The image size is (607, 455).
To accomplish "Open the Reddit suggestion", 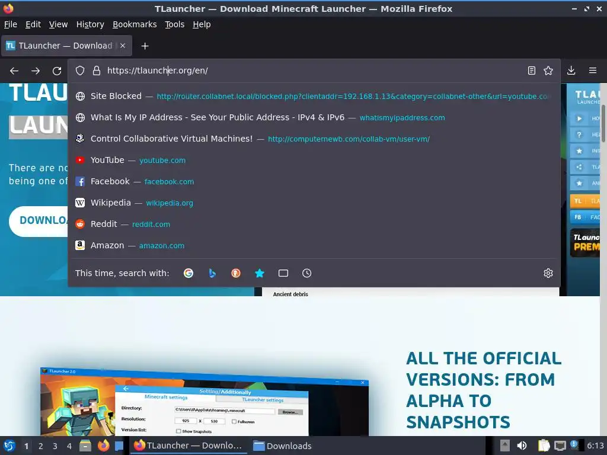I will [314, 223].
